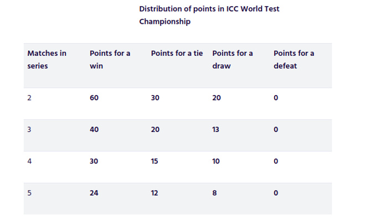Click the 'Points for a win' header
365x221 pixels.
110,59
